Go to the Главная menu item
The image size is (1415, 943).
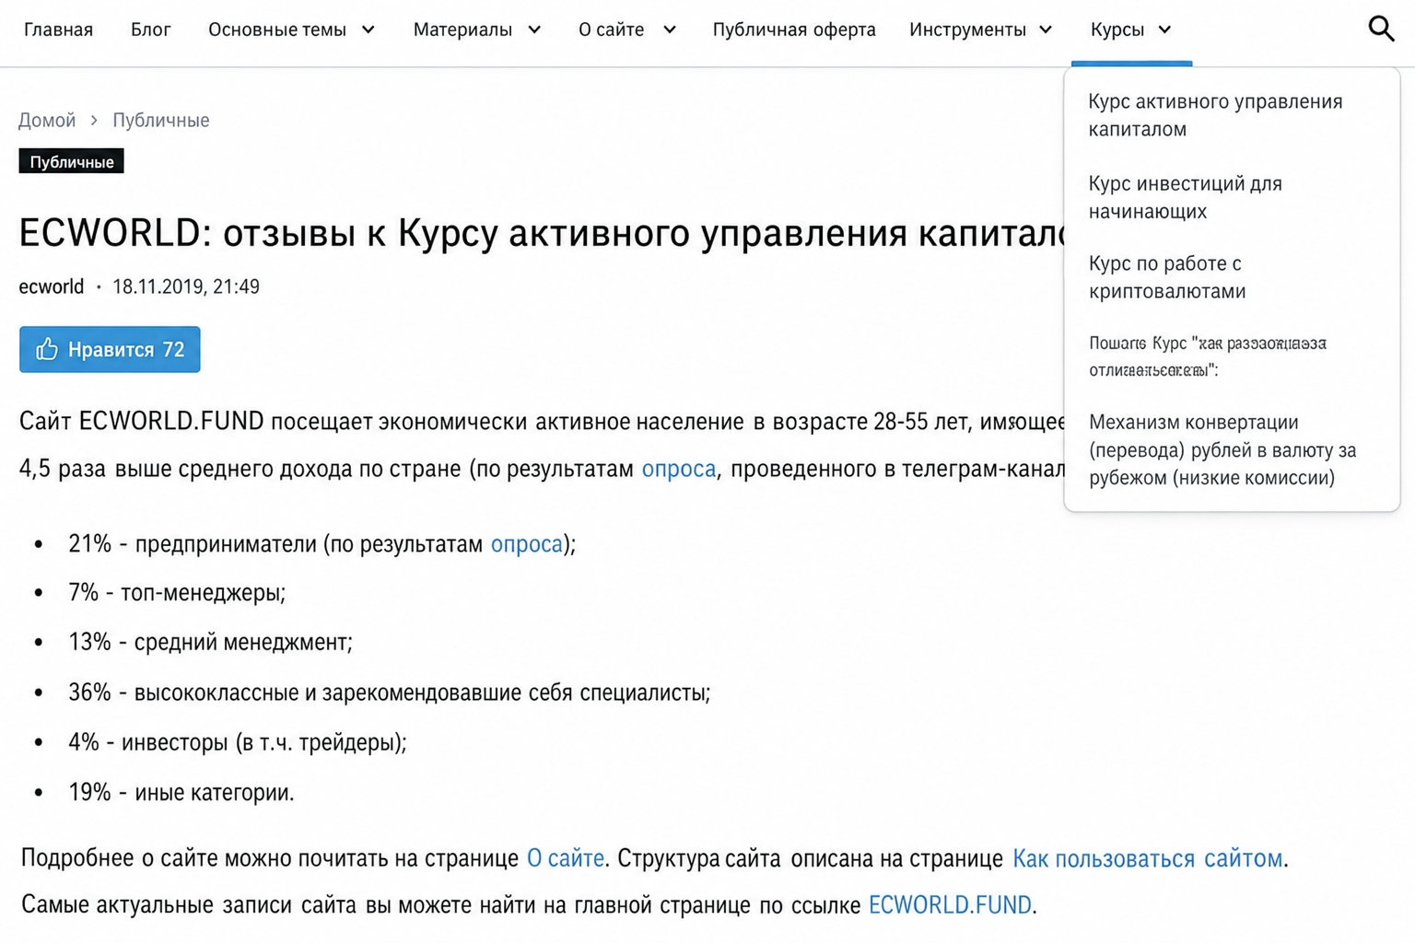pos(58,29)
